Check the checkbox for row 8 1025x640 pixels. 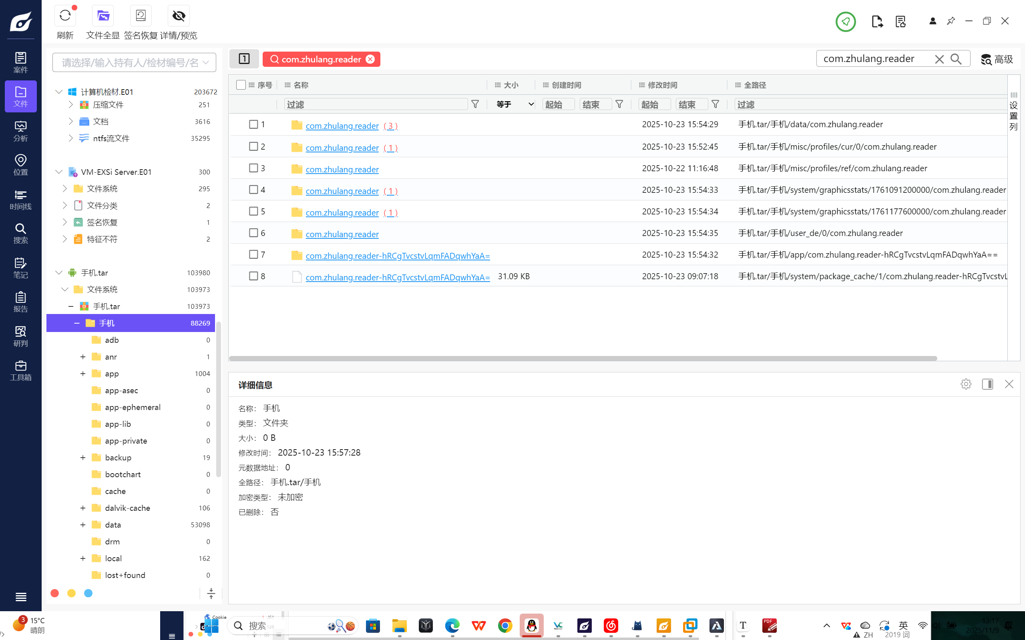click(253, 276)
